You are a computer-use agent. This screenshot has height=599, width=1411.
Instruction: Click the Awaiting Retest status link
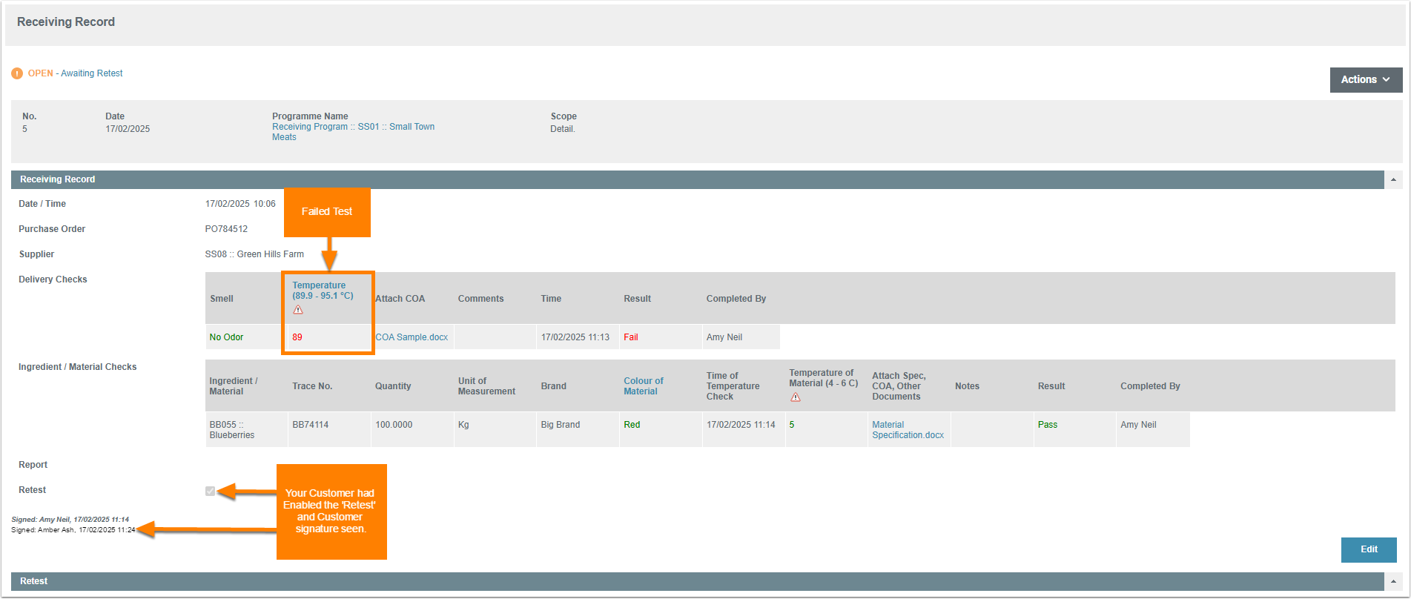pos(92,73)
